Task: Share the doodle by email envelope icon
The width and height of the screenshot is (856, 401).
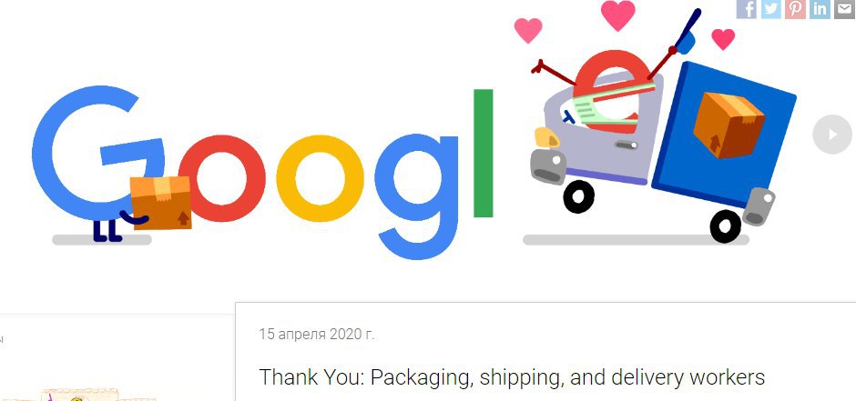Action: (x=844, y=9)
